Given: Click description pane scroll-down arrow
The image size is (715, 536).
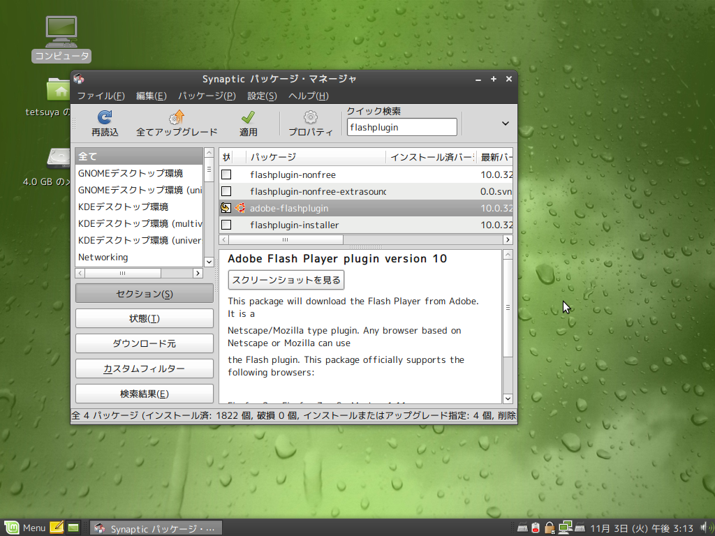Looking at the screenshot, I should (508, 399).
